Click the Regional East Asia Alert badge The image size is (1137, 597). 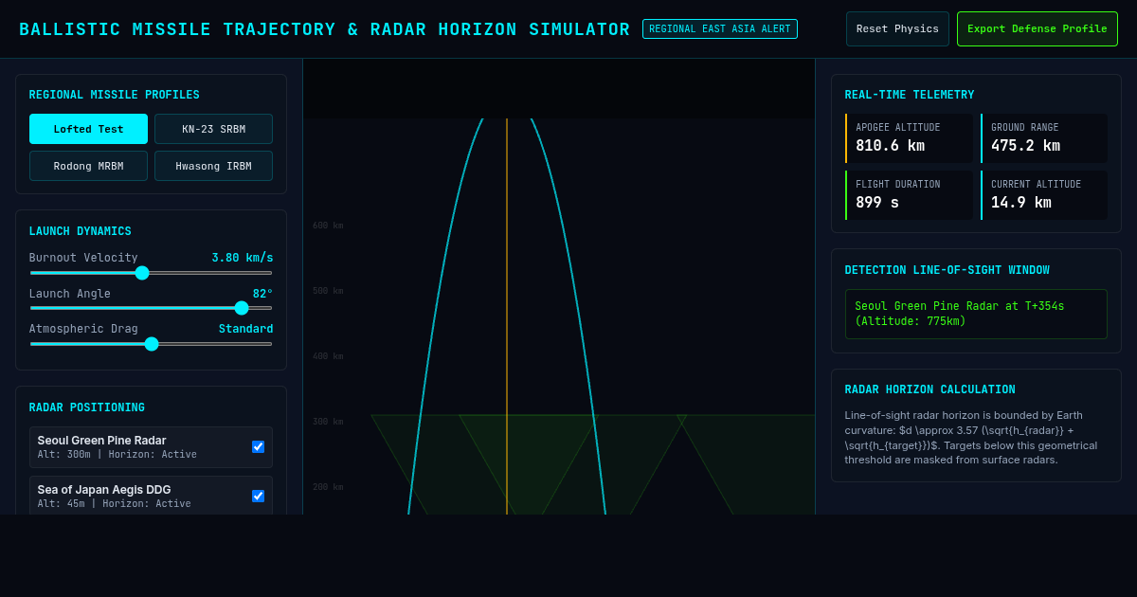720,29
